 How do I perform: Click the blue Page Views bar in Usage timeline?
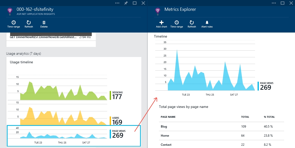(x=110, y=134)
